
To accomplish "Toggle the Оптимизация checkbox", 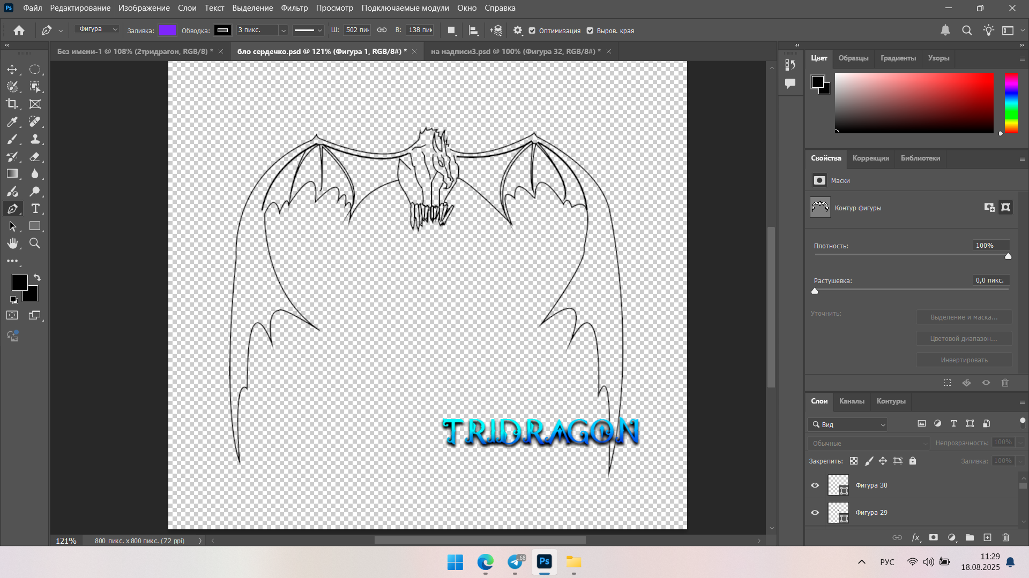I will pyautogui.click(x=532, y=31).
